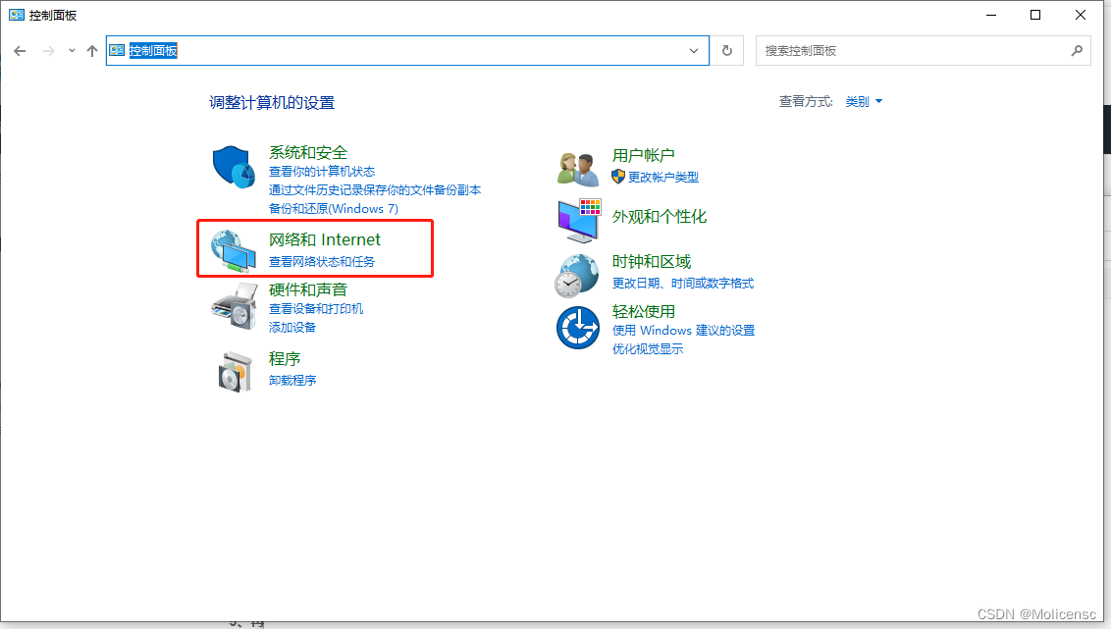The width and height of the screenshot is (1111, 629).
Task: Click 更改日期、时间或数字格式 link
Action: click(683, 284)
